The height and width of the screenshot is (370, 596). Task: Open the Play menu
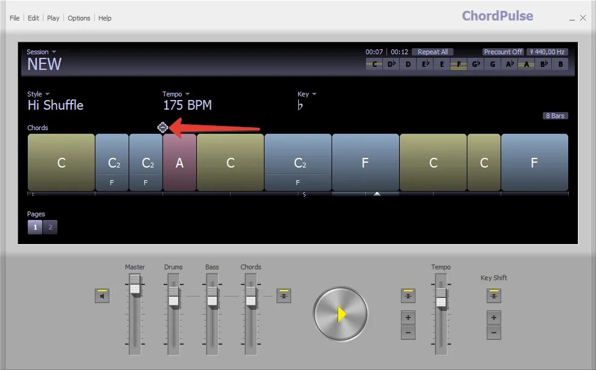(53, 18)
